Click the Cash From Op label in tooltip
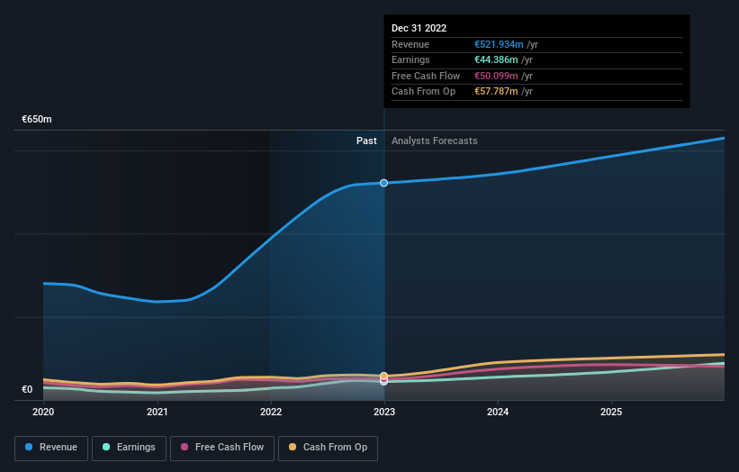This screenshot has width=739, height=472. [423, 92]
